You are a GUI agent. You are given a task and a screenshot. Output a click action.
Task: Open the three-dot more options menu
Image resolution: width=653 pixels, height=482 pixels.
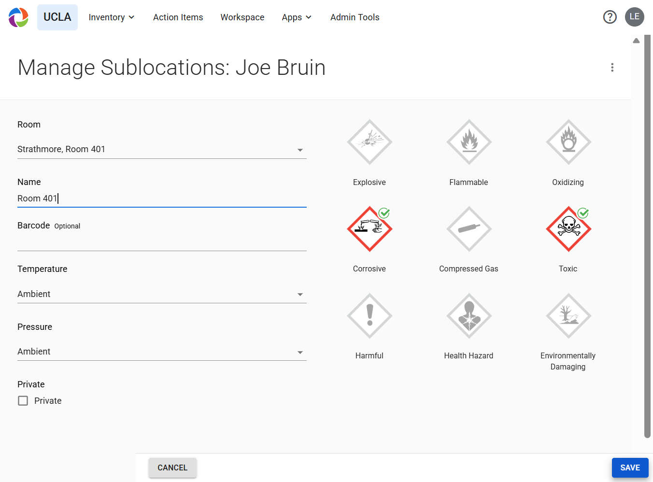click(612, 68)
